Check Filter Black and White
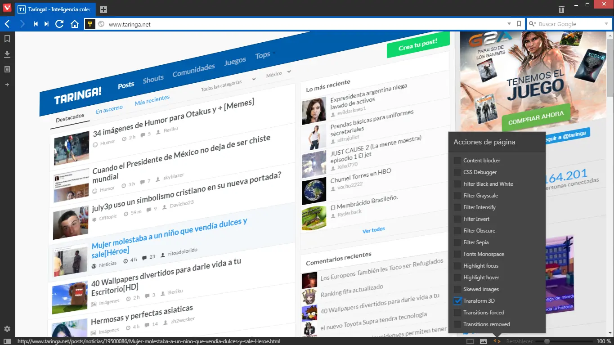614x345 pixels. tap(457, 184)
